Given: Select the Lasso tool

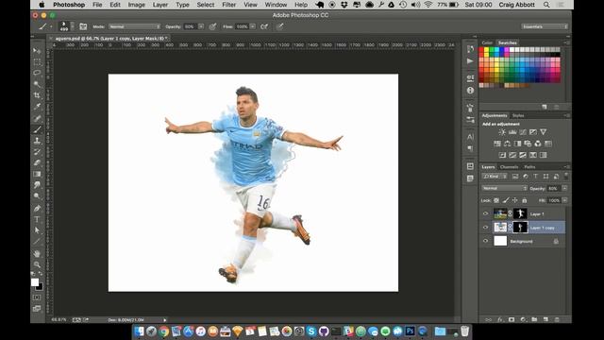Looking at the screenshot, I should click(x=37, y=73).
